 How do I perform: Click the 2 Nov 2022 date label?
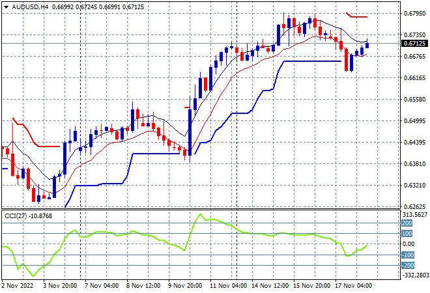(x=17, y=286)
